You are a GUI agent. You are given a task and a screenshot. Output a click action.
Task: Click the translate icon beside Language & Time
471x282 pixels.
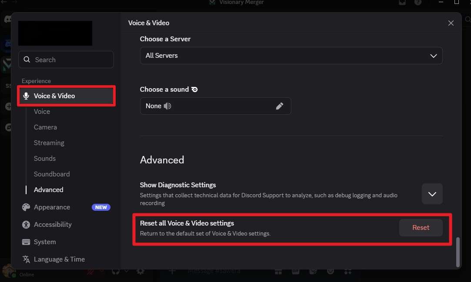26,259
